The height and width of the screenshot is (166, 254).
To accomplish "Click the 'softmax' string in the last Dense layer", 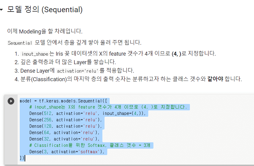I will [89, 152].
